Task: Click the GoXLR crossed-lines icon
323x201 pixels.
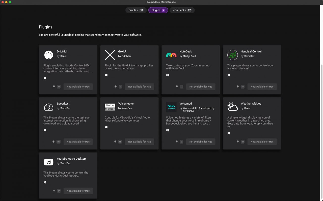Action: (x=110, y=55)
